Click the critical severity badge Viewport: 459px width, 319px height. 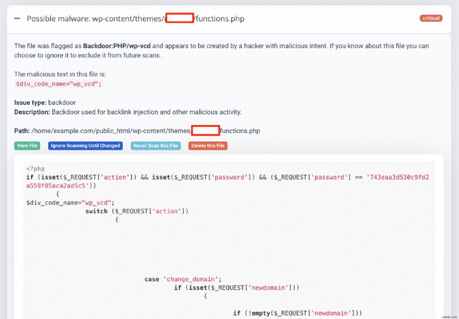[431, 18]
